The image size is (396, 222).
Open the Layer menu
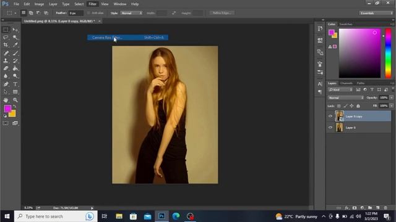[53, 4]
